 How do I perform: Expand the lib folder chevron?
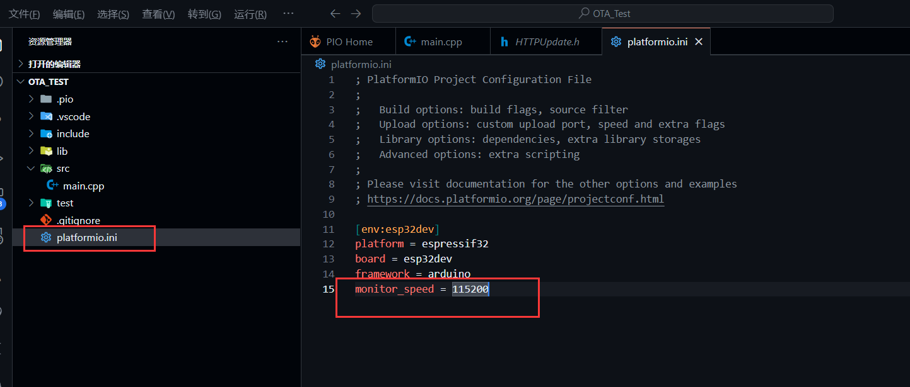pos(32,151)
